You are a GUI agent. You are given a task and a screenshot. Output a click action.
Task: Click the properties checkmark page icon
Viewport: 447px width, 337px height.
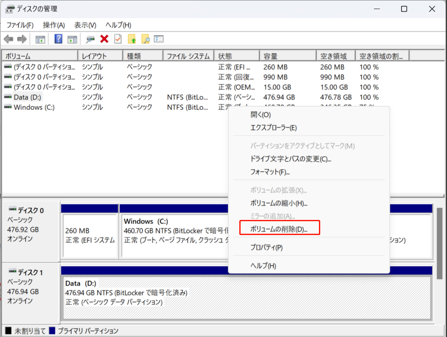(x=118, y=39)
